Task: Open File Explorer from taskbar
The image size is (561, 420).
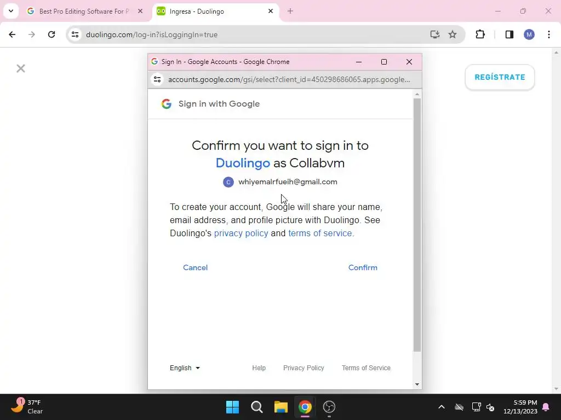Action: (281, 407)
